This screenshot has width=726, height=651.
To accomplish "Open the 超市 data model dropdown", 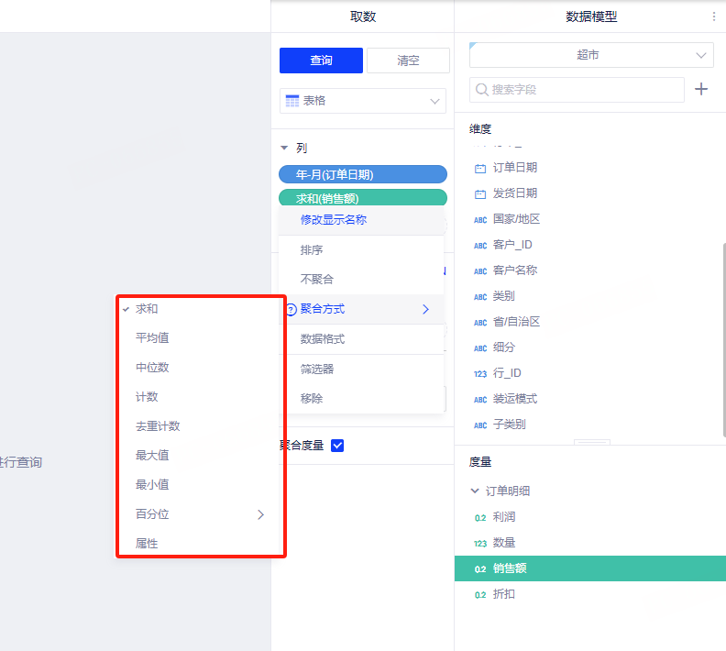I will point(591,55).
